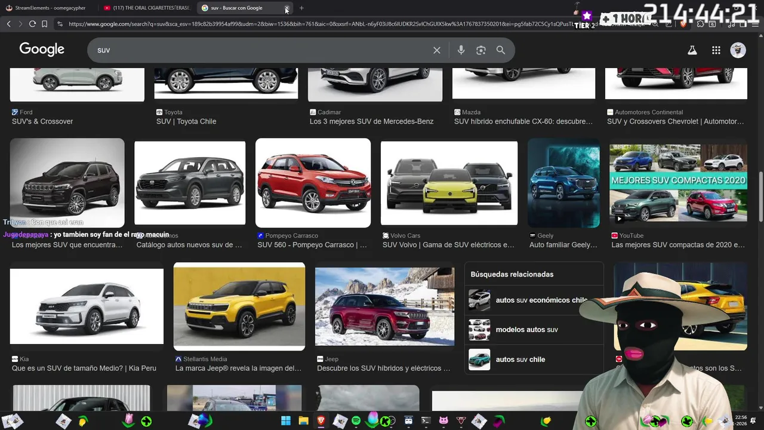764x430 pixels.
Task: Open Google Lens image search
Action: point(481,50)
